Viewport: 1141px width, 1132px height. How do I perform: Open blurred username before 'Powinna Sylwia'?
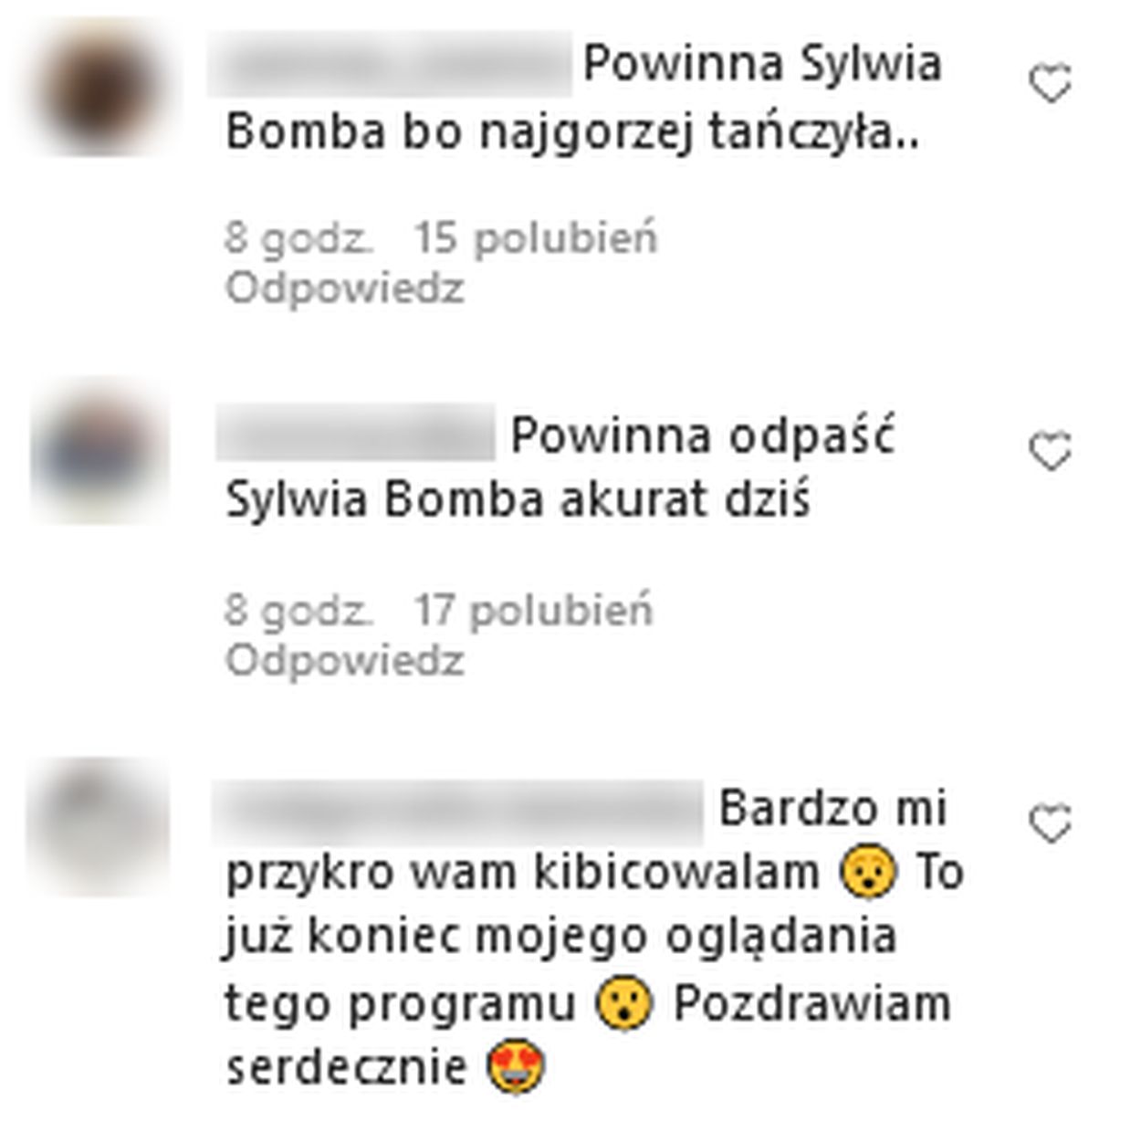click(x=390, y=64)
